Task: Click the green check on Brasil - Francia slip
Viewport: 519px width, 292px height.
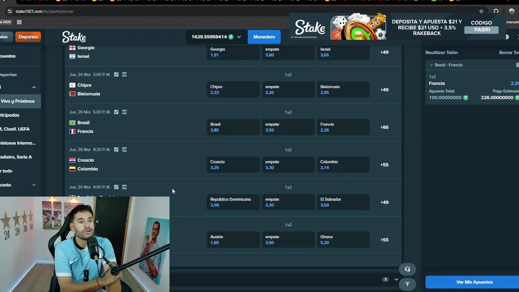Action: pos(431,65)
